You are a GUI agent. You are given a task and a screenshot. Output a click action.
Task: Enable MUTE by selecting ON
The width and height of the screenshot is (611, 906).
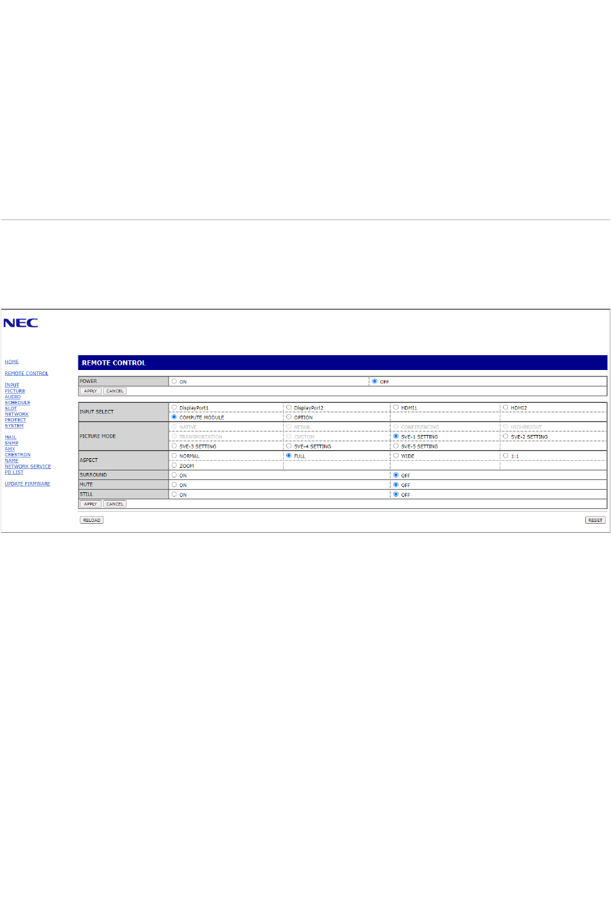coord(174,485)
